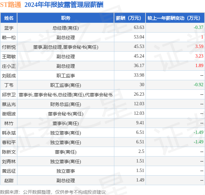This screenshot has height=195, width=205.
Task: Click the position 总经理(离任)
Action: tap(66, 28)
